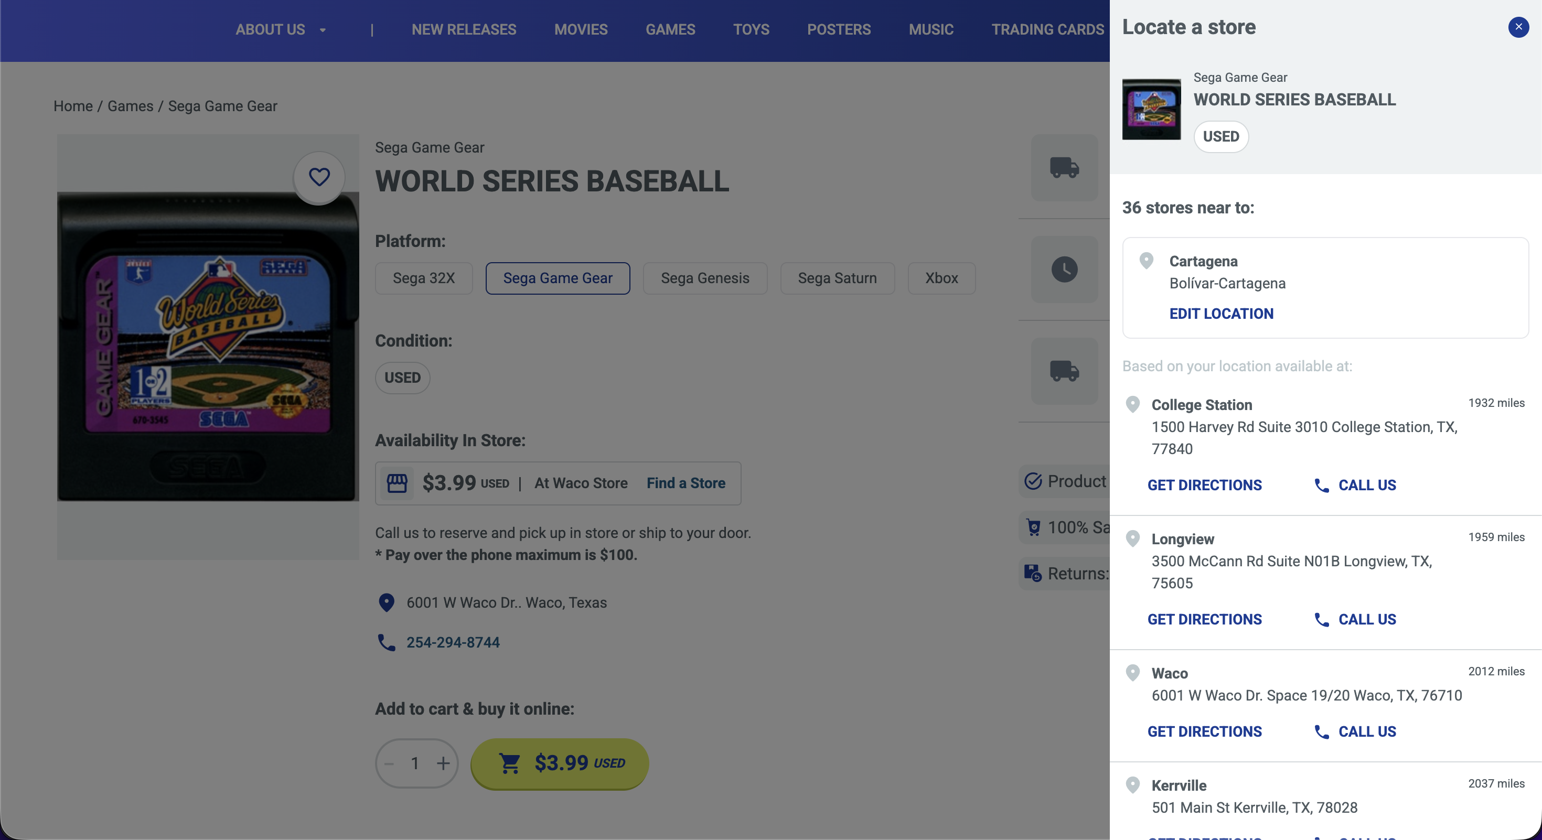Select the USED condition on product page
1542x840 pixels.
403,378
